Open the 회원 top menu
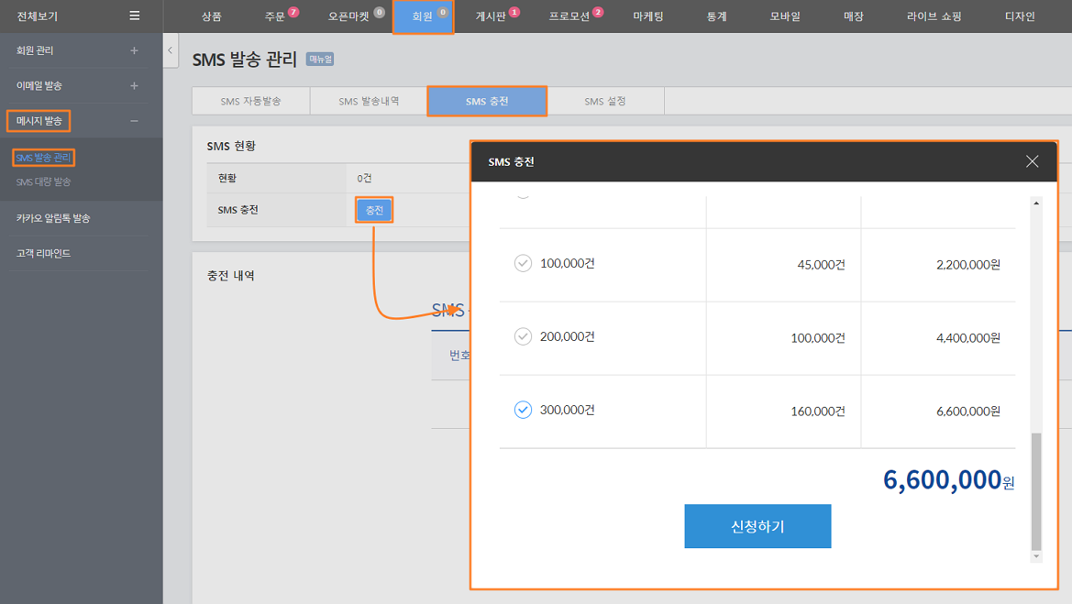Viewport: 1072px width, 604px height. pos(423,16)
